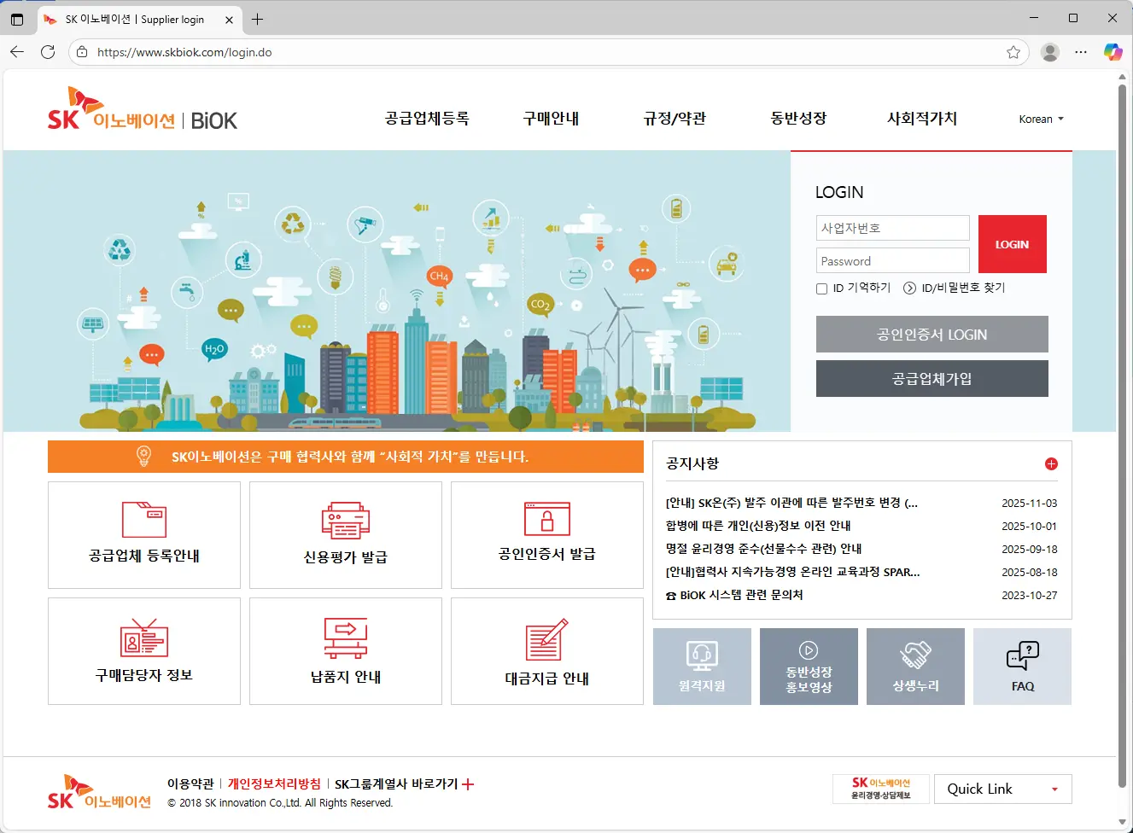The image size is (1133, 833).
Task: Open browser settings and more menu
Action: [1081, 52]
